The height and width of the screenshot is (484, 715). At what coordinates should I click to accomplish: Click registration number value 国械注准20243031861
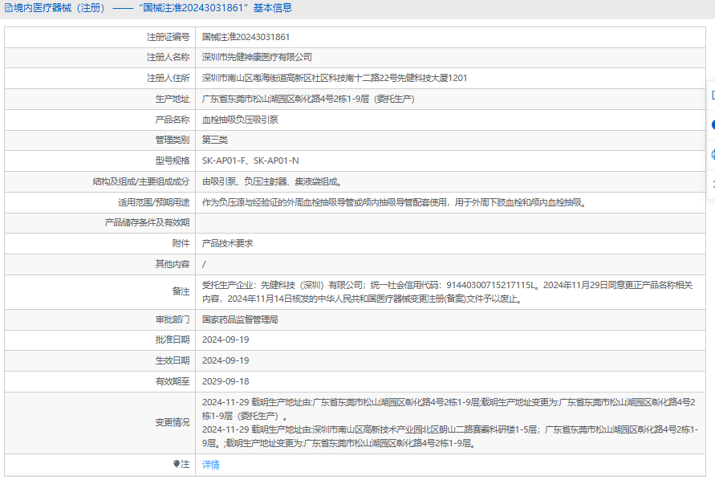(x=246, y=37)
